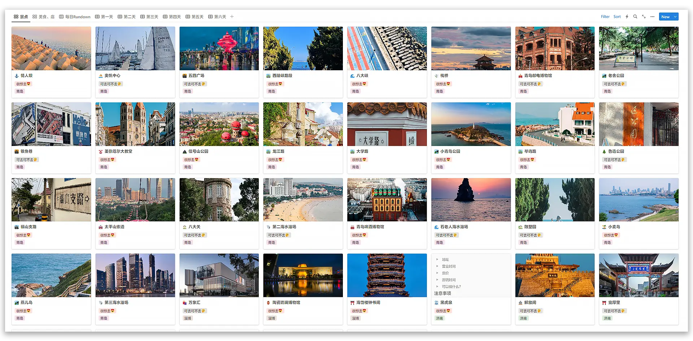Screen dimensions: 693x341
Task: Click the 淄博 tag on 万象汇 card
Action: pyautogui.click(x=188, y=318)
